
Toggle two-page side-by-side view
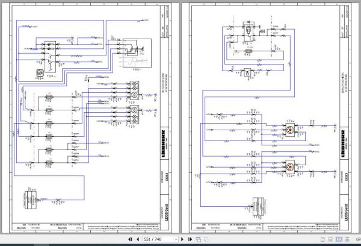(x=339, y=239)
